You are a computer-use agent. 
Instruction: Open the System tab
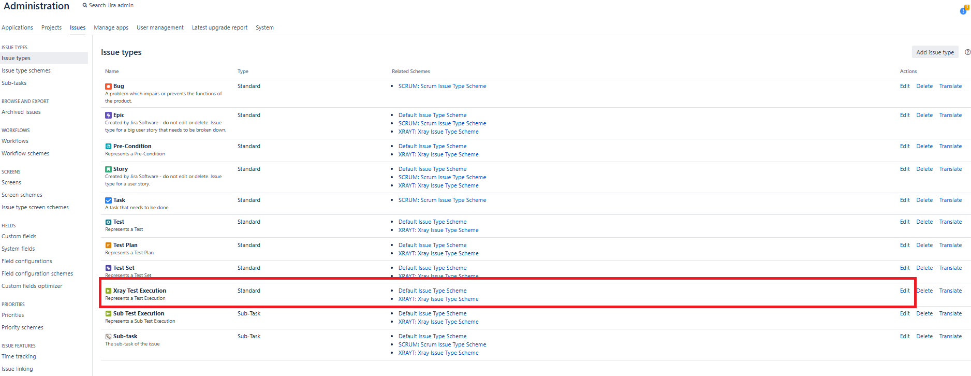point(264,28)
